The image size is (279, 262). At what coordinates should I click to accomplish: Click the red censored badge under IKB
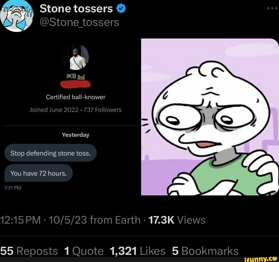[x=75, y=84]
